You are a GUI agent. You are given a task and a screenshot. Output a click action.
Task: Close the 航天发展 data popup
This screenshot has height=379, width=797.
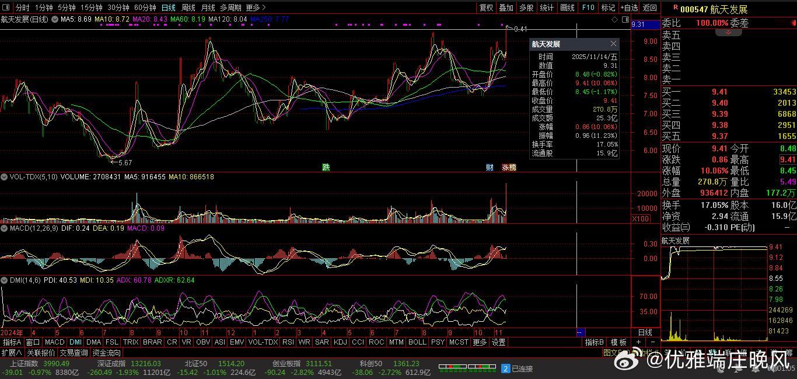[613, 44]
